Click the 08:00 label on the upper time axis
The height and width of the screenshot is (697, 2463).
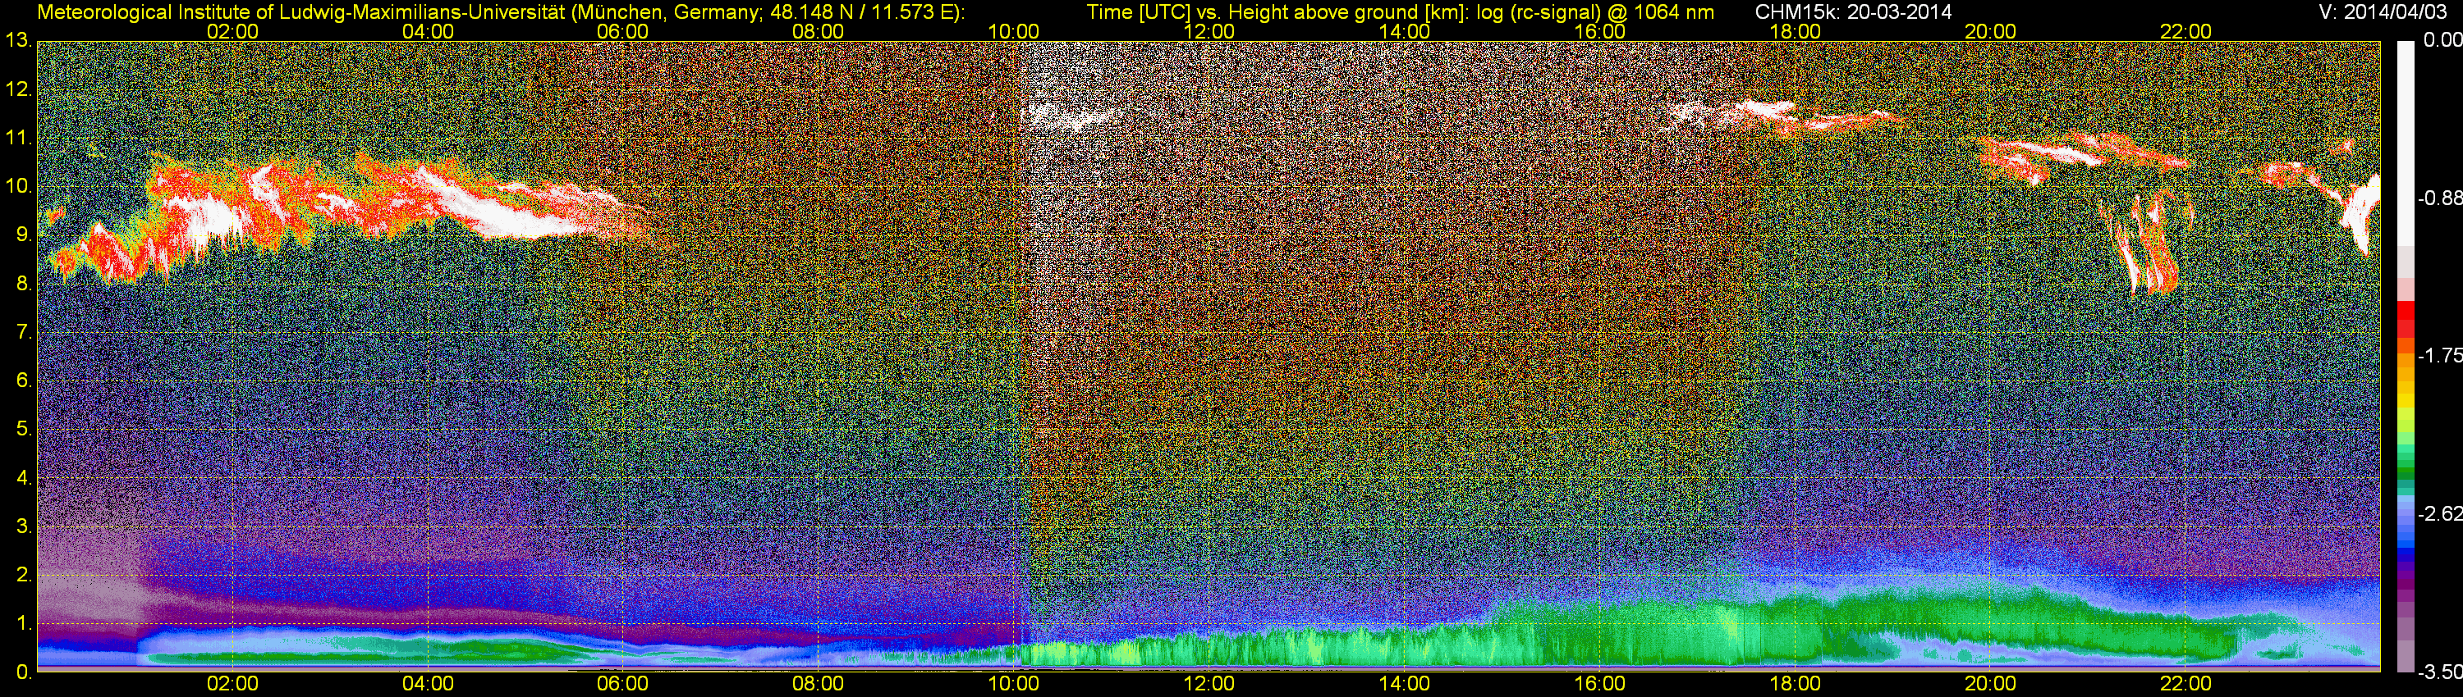click(819, 31)
